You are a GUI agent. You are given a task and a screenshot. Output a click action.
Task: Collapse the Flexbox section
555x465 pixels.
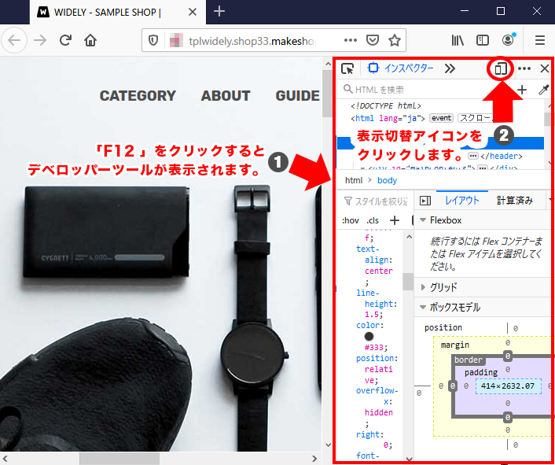tap(422, 220)
